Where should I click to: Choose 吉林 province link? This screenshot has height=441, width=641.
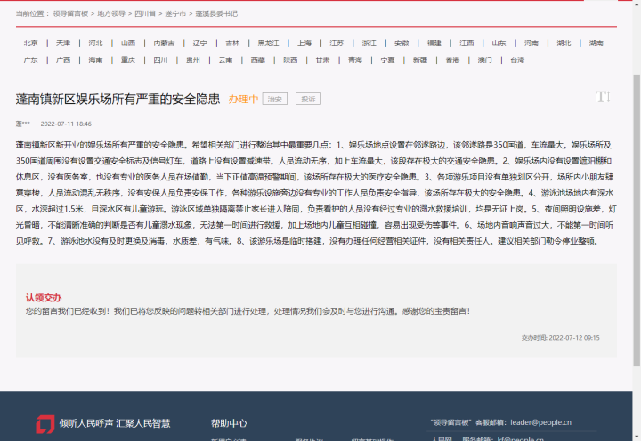coord(232,43)
